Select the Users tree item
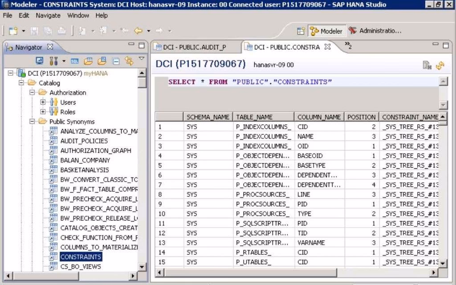 coord(68,102)
